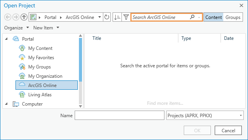Click the Back navigation arrow

pos(8,17)
